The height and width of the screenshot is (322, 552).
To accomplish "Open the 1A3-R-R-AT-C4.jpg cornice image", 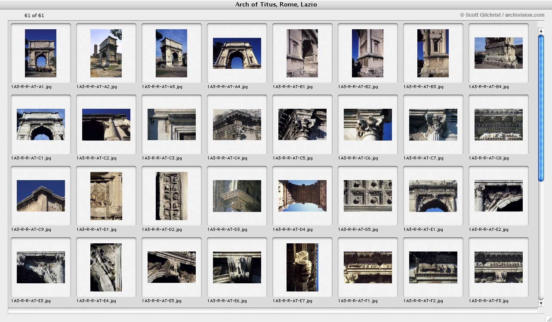I will tap(237, 125).
